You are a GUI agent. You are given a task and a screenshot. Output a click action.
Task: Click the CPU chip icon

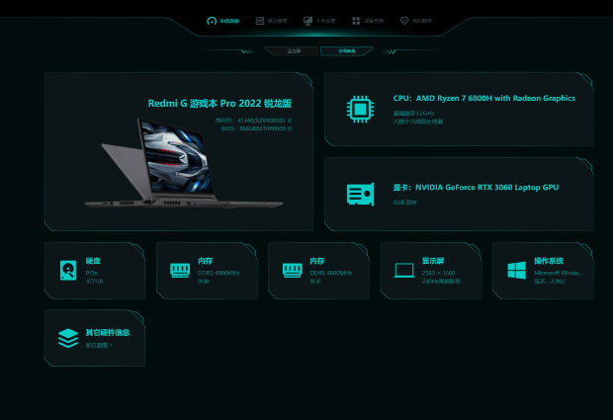[360, 109]
